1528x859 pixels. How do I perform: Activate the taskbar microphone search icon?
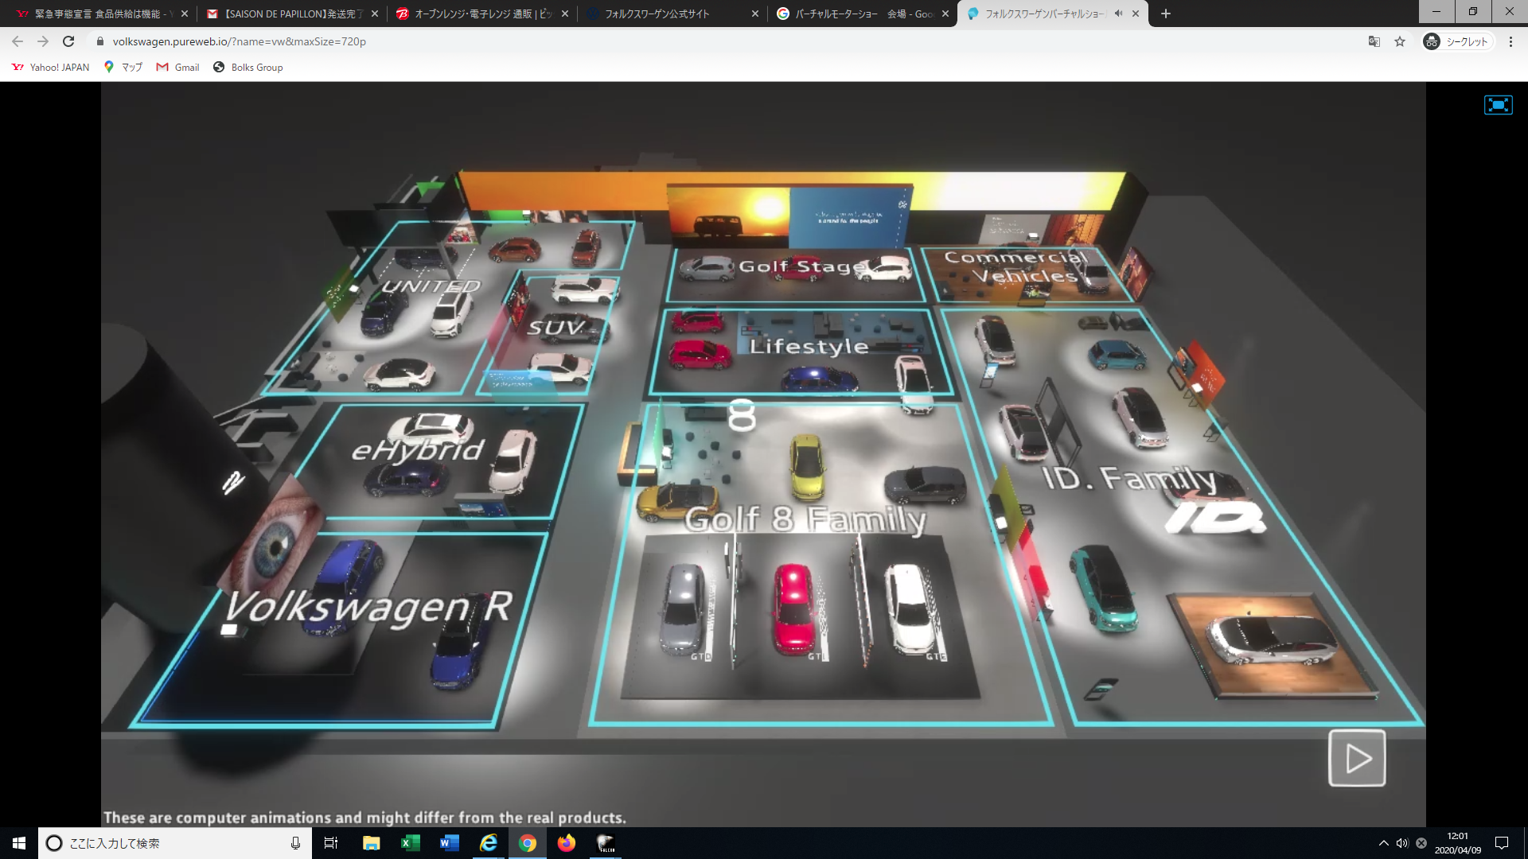295,843
